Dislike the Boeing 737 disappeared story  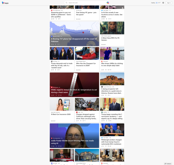tap(56, 44)
